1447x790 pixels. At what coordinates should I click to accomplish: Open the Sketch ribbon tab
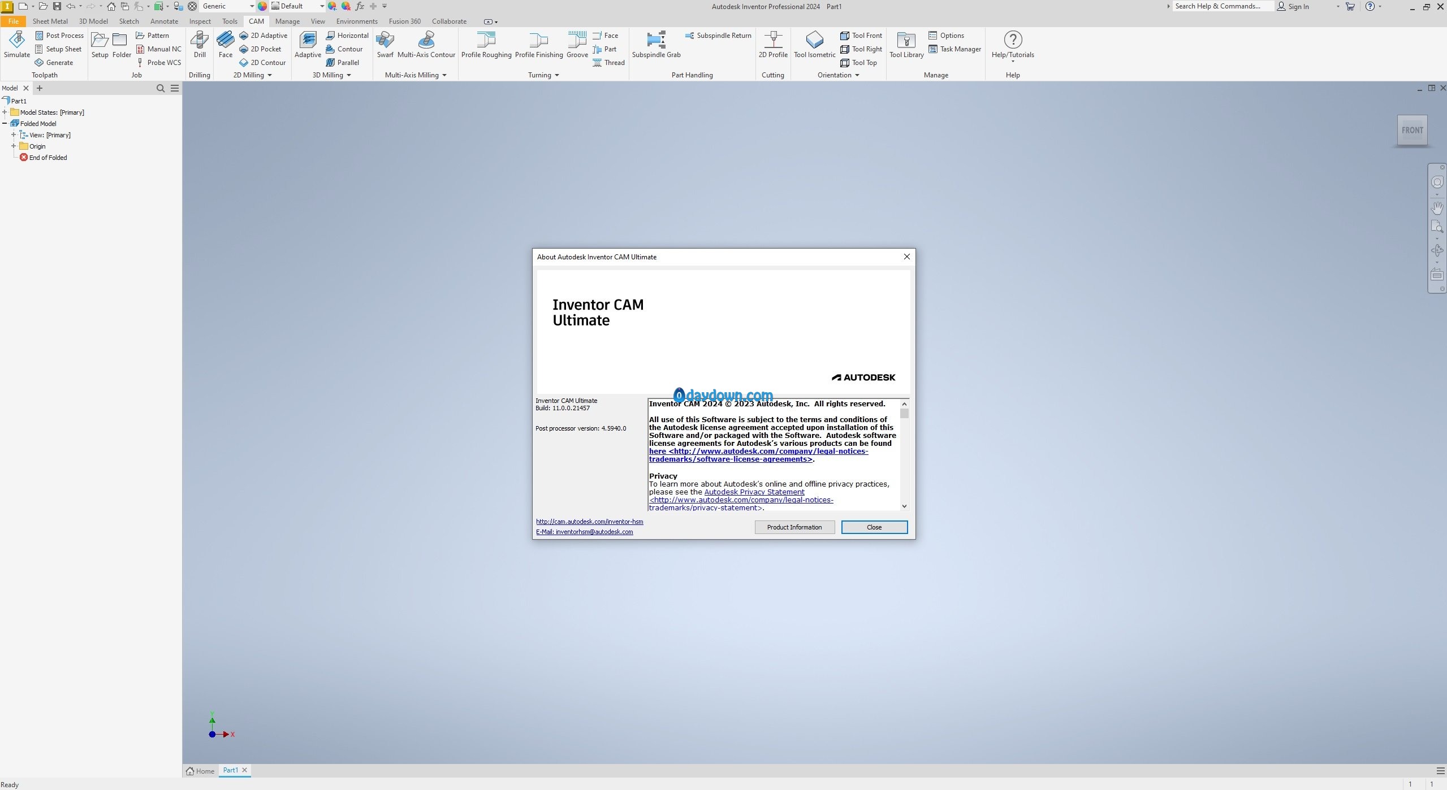pyautogui.click(x=129, y=21)
